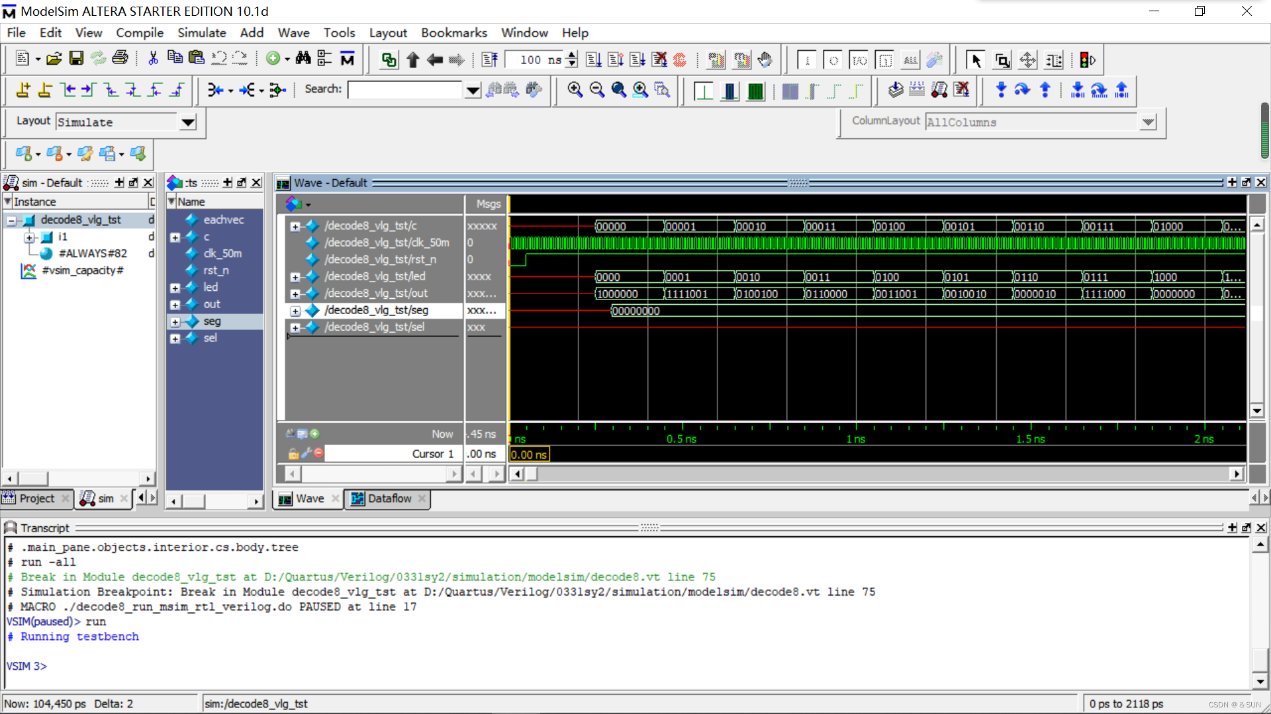The image size is (1271, 714).
Task: Click the run length stepper up arrow
Action: tap(572, 56)
